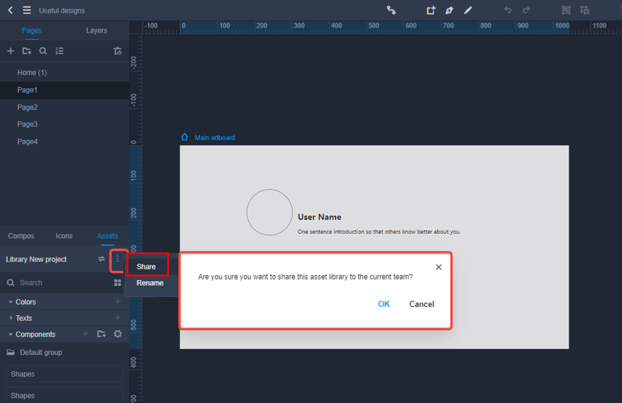Open Components settings gear
The width and height of the screenshot is (622, 403).
118,334
